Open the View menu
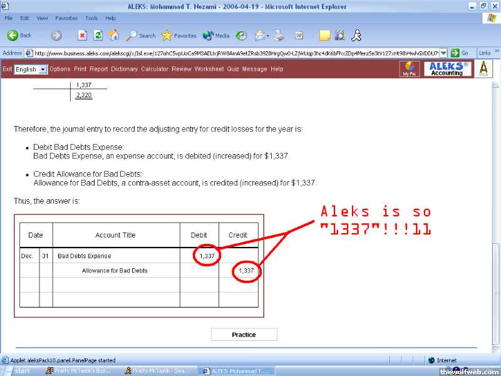Viewport: 501px width, 376px height. pyautogui.click(x=42, y=18)
